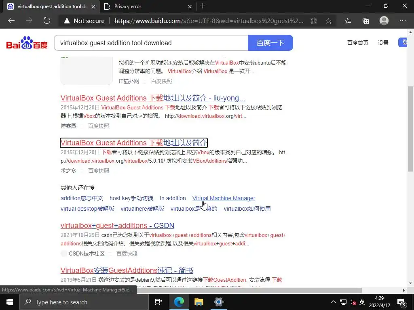This screenshot has height=310, width=414.
Task: Open the notification center icon
Action: pos(401,302)
